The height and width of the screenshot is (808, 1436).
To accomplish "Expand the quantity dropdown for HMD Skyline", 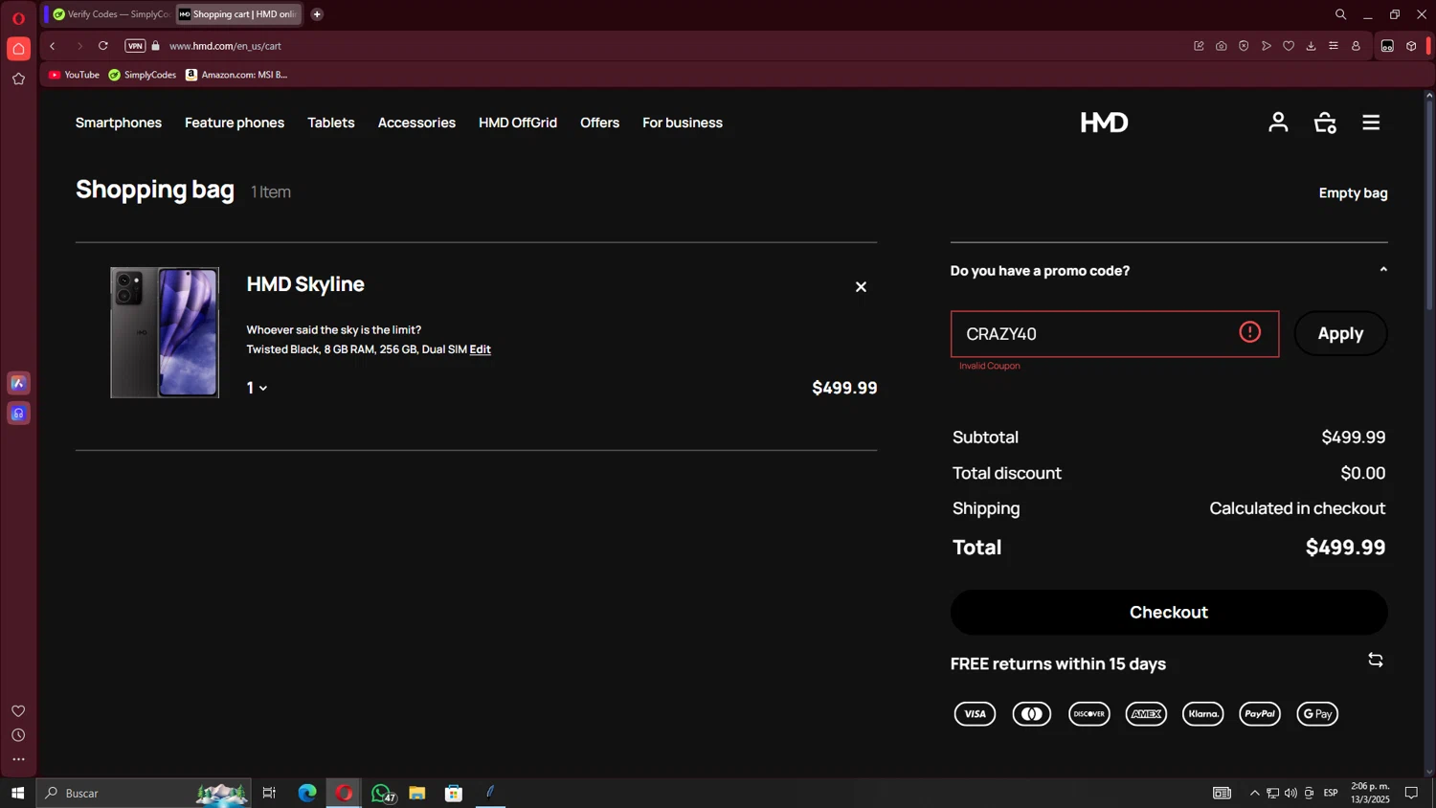I will point(257,388).
